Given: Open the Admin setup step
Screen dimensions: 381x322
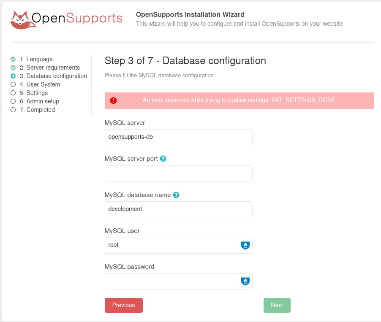Looking at the screenshot, I should click(41, 101).
